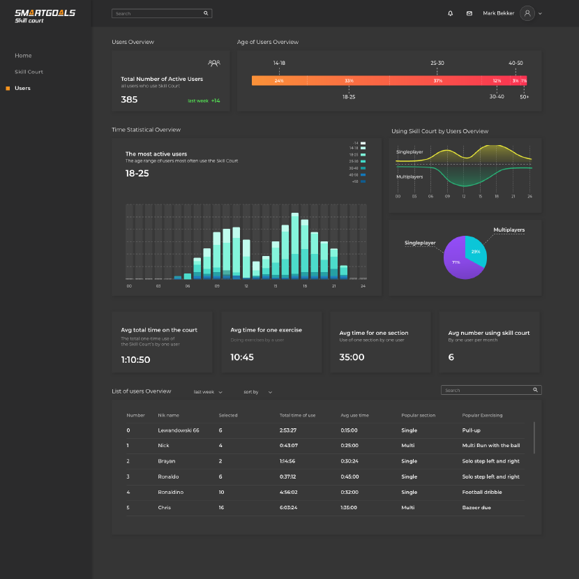Click the top search magnifier icon
The height and width of the screenshot is (579, 579).
(206, 13)
